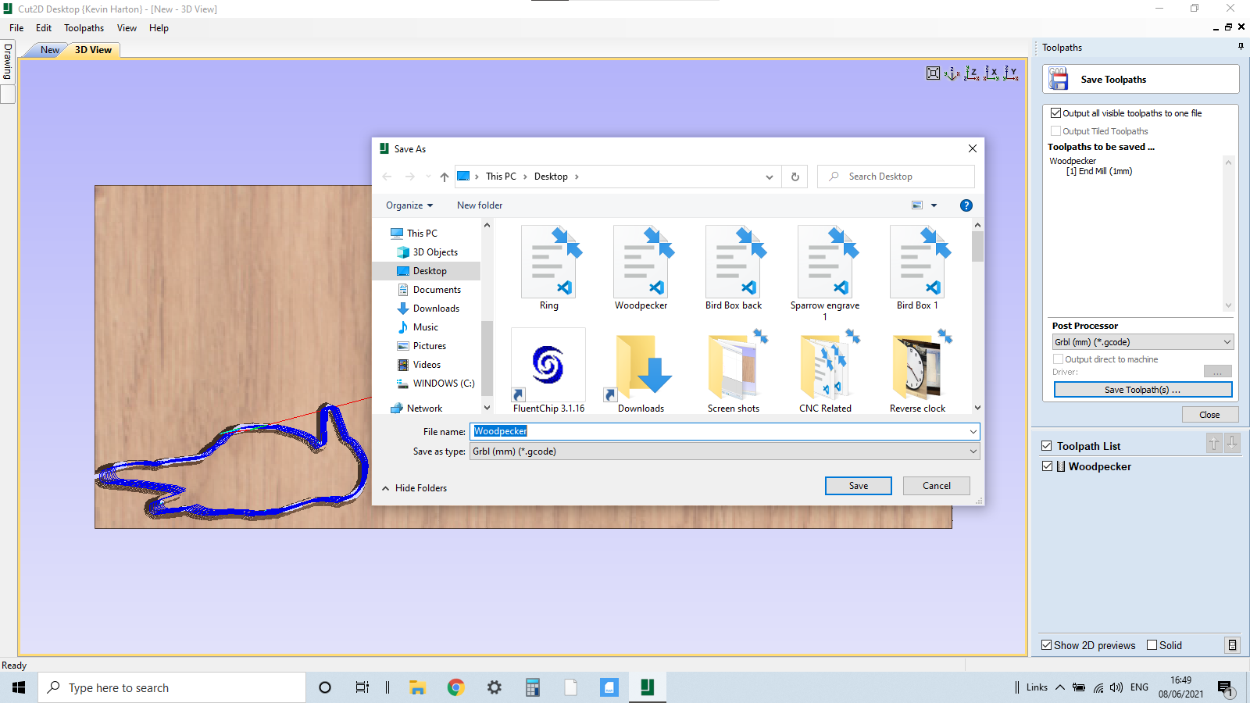Screen dimensions: 1250x703
Task: Select the side view along X icon
Action: click(992, 73)
